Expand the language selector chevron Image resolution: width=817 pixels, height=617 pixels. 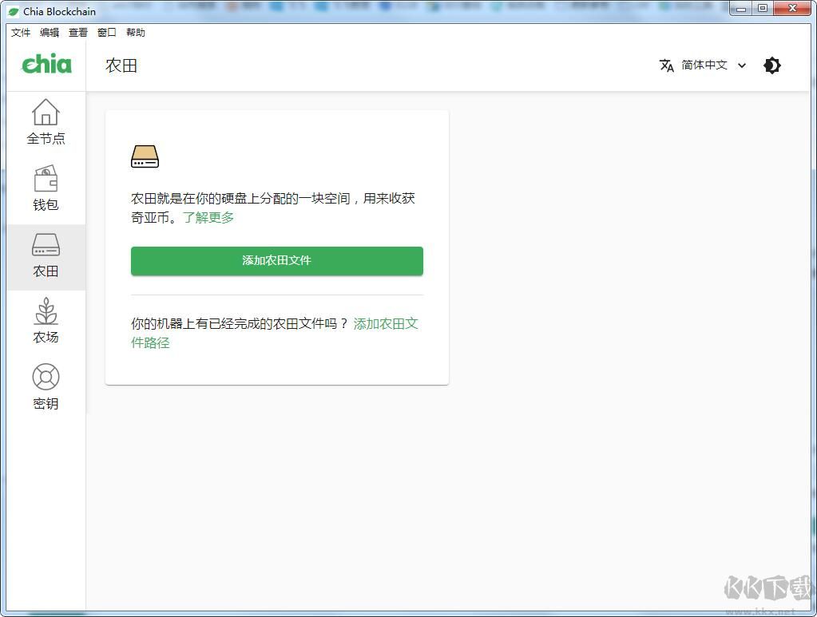click(x=742, y=65)
